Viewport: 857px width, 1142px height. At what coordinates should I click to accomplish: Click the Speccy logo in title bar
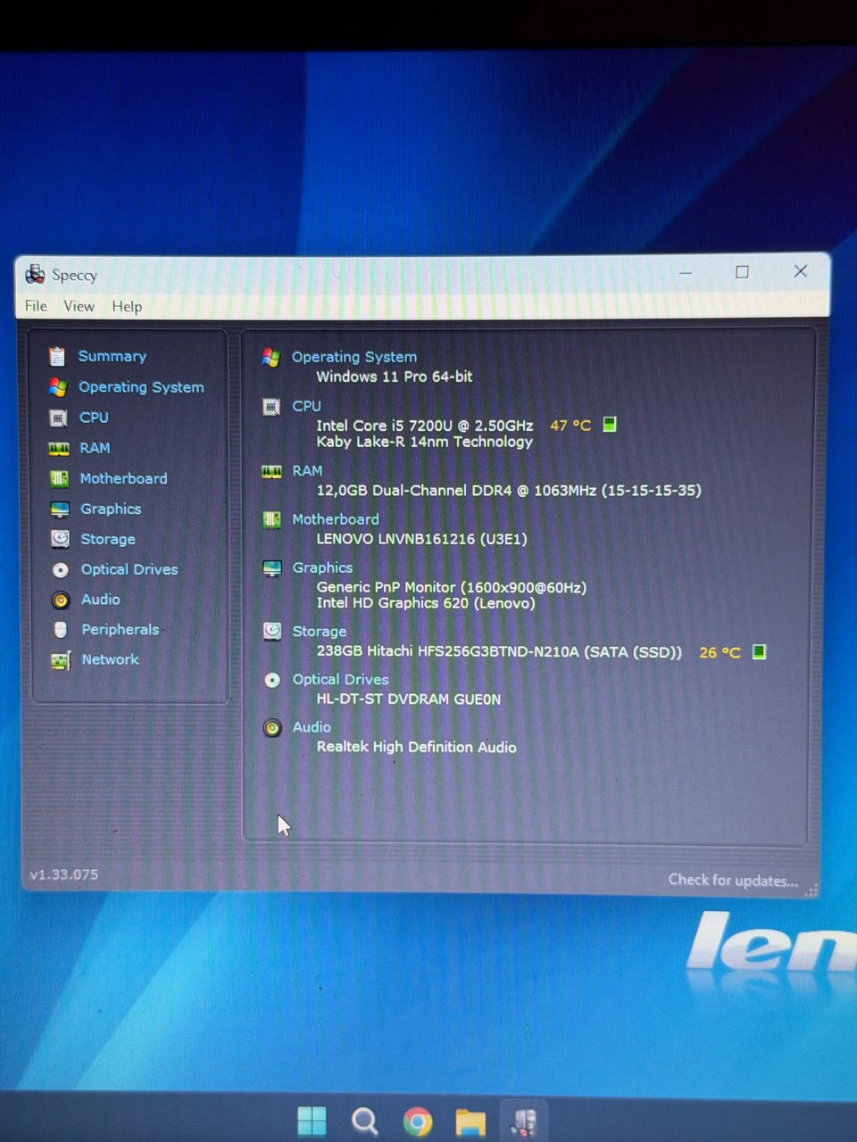point(35,274)
